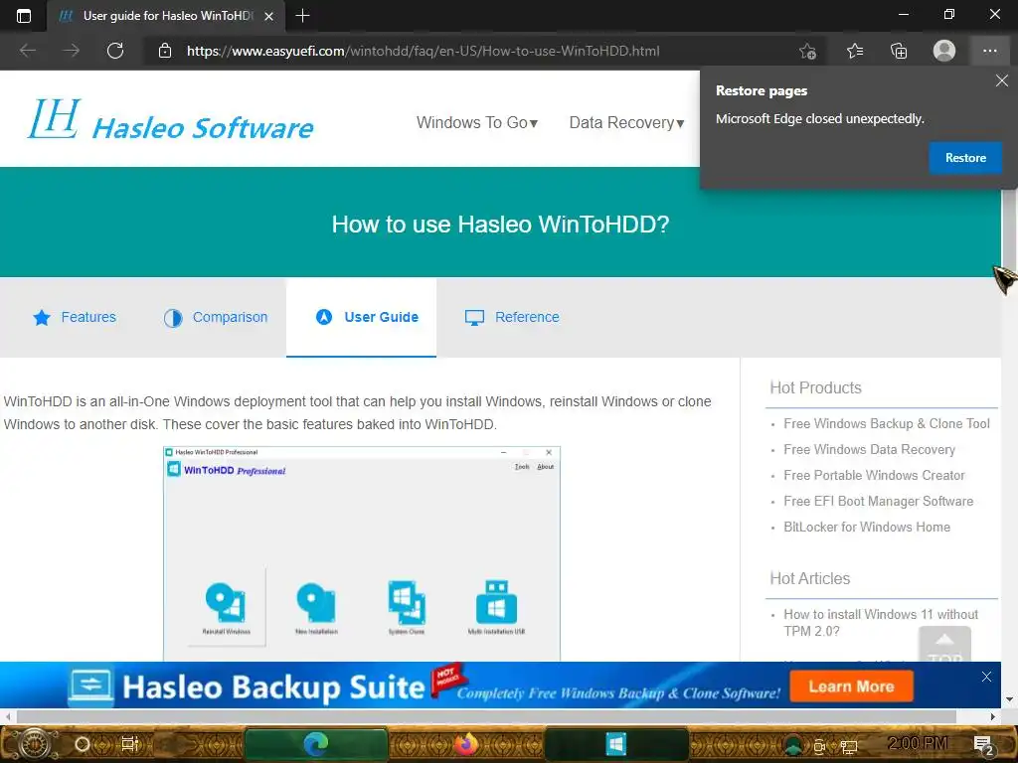This screenshot has height=763, width=1018.
Task: Click the Hot Products heading
Action: 815,388
